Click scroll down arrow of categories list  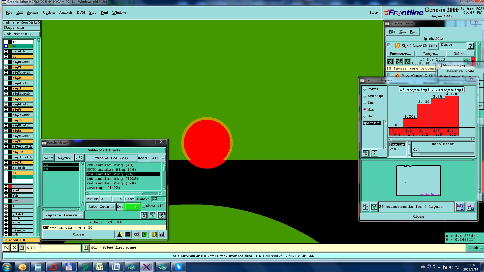(164, 189)
